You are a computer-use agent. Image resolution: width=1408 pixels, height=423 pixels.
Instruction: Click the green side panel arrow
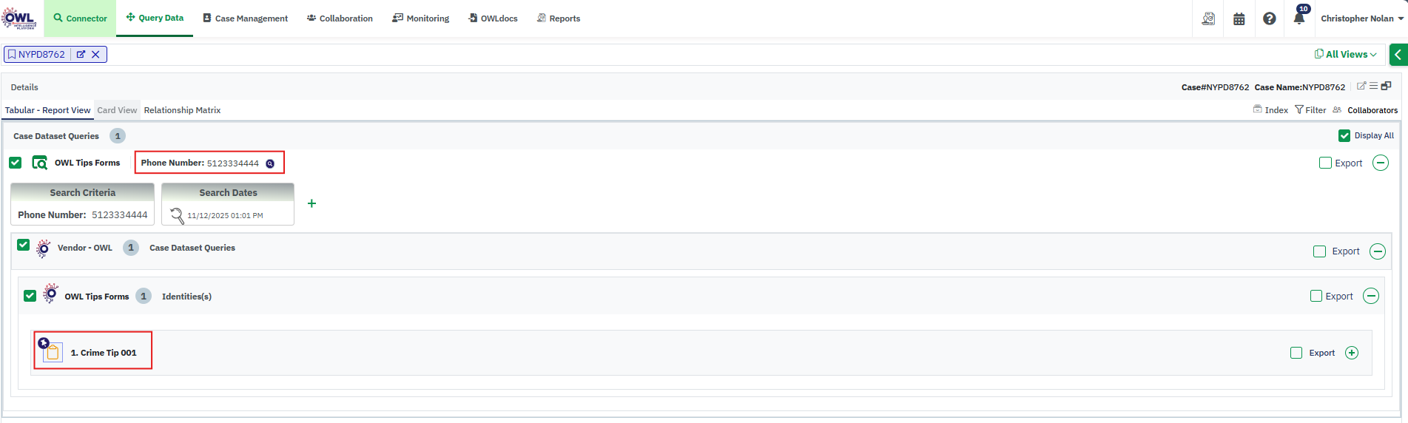[x=1398, y=55]
